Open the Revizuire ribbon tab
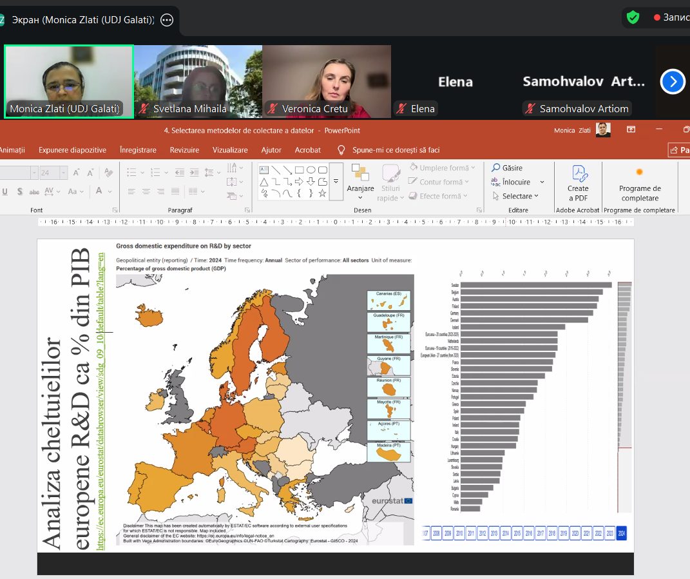Image resolution: width=690 pixels, height=579 pixels. (x=184, y=150)
